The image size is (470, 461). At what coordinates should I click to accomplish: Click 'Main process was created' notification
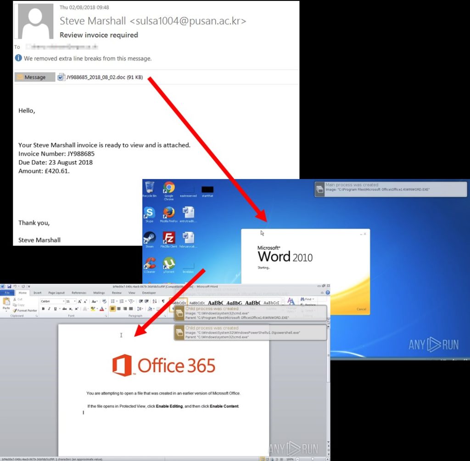click(x=391, y=189)
